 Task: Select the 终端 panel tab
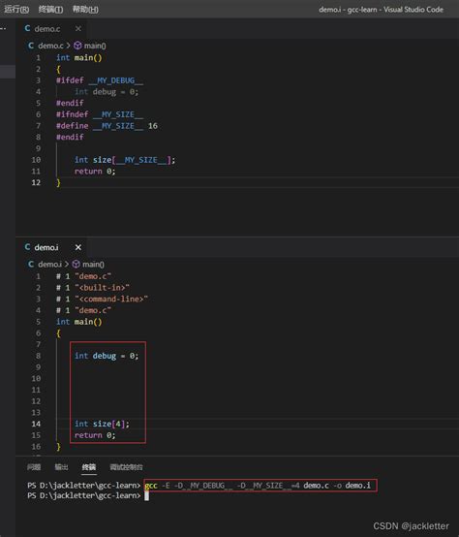pos(89,467)
